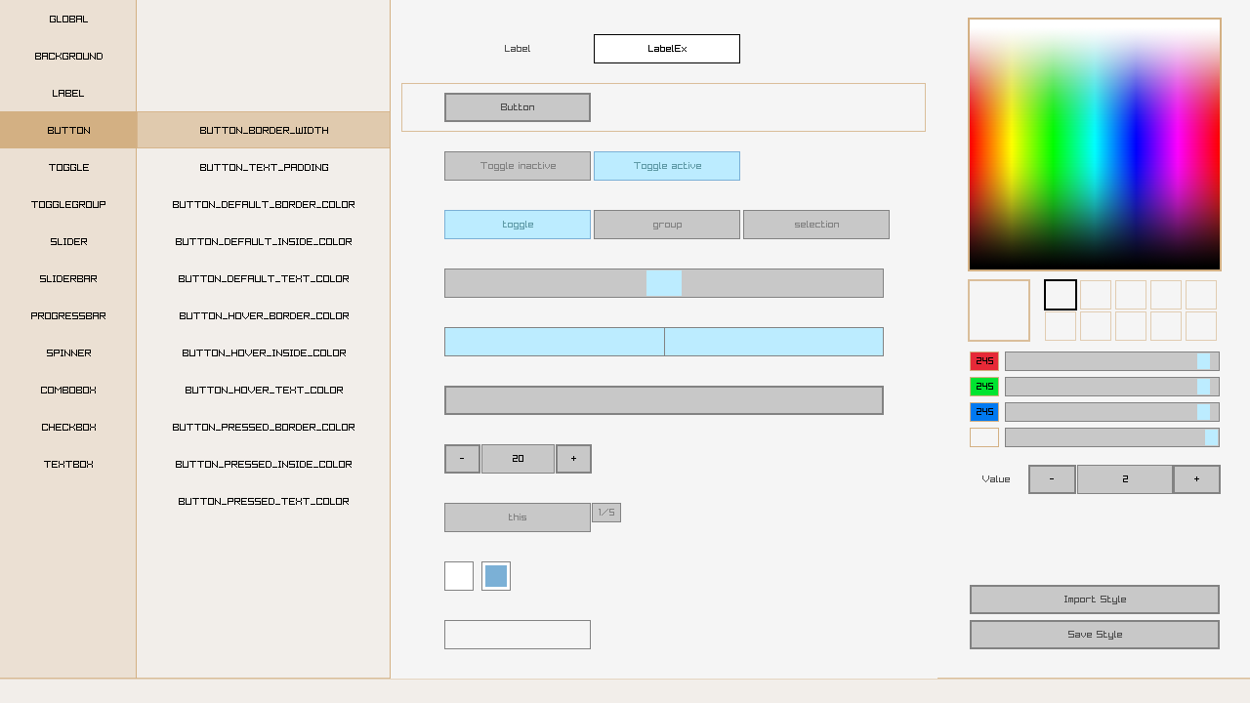
Task: Open the combobox showing "this"
Action: coord(518,517)
